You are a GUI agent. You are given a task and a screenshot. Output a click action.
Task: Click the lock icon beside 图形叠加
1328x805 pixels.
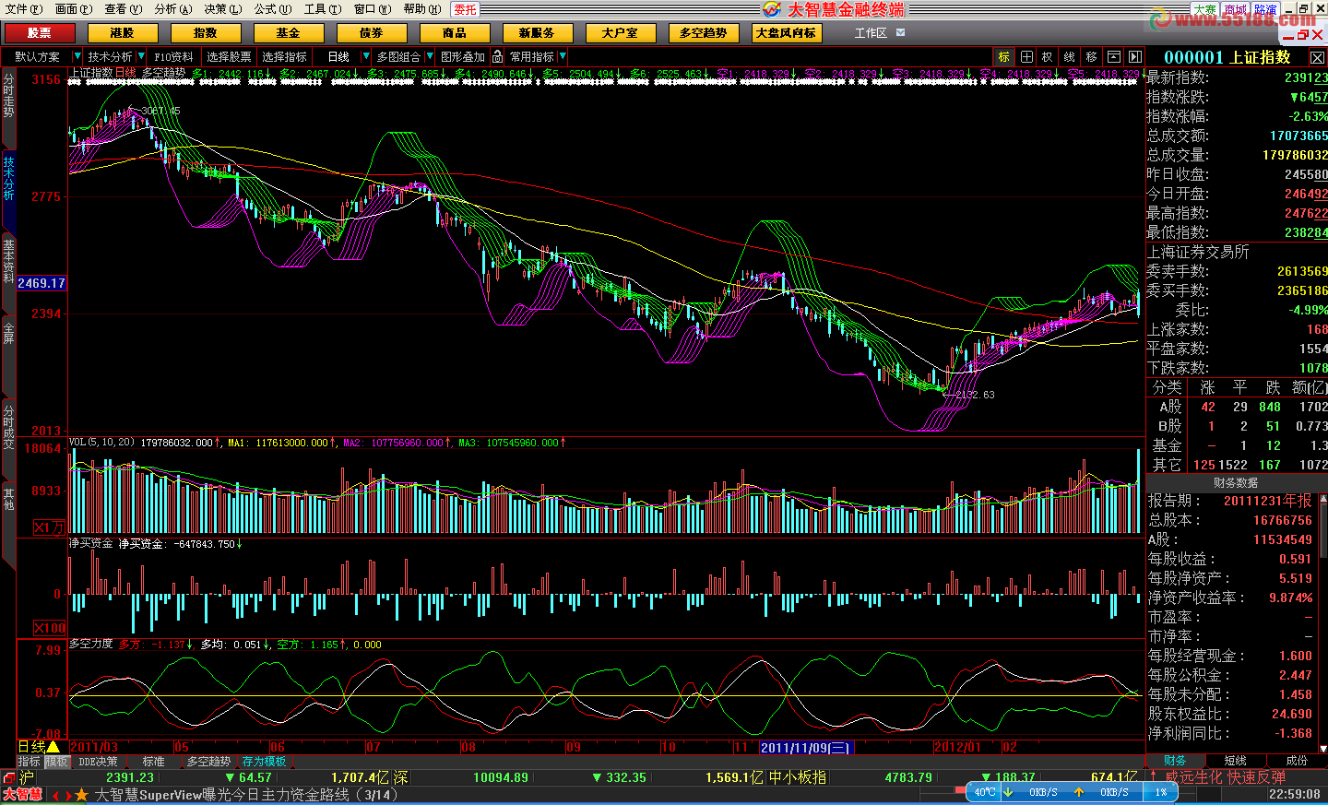(498, 56)
